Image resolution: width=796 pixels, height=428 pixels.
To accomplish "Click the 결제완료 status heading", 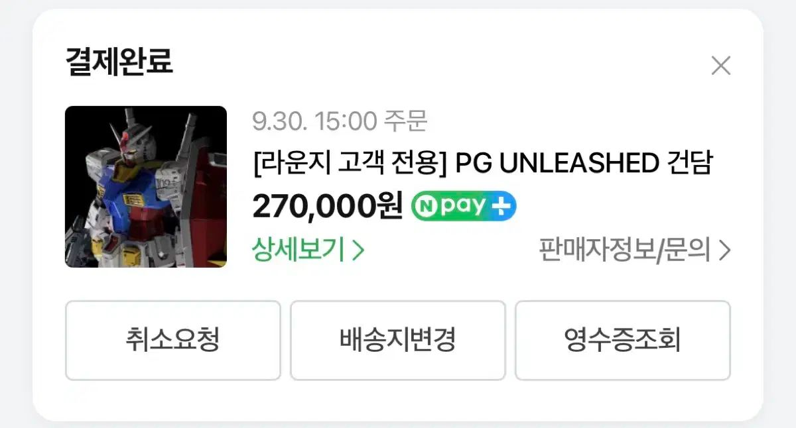I will (119, 62).
